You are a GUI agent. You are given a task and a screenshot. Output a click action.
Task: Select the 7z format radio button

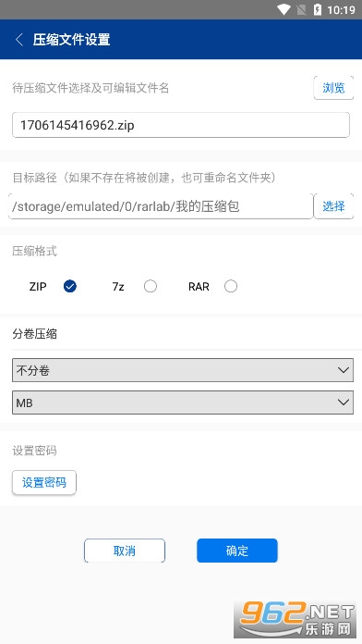tap(151, 286)
